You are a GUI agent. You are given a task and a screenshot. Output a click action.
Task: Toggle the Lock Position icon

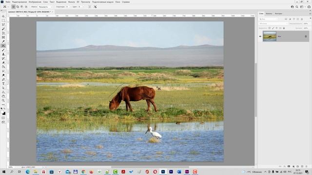pyautogui.click(x=276, y=28)
